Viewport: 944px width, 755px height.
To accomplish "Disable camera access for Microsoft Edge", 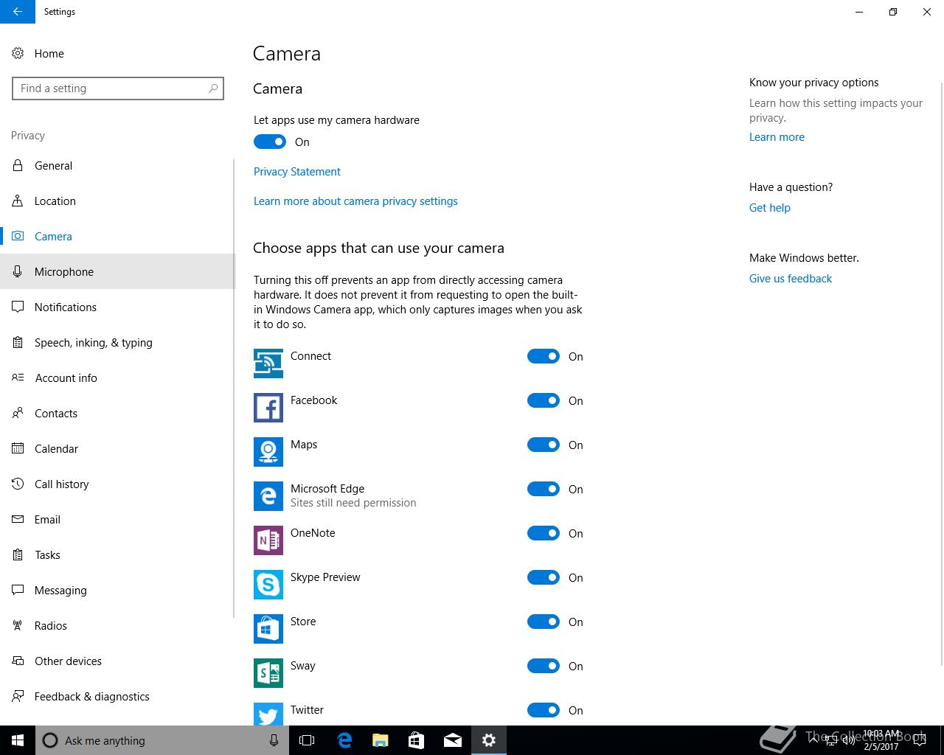I will (544, 489).
